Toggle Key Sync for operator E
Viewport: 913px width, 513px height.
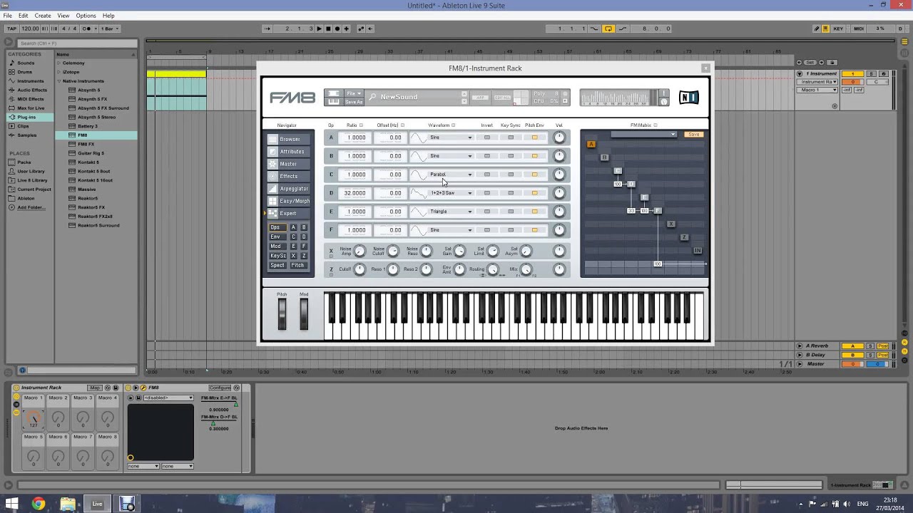pyautogui.click(x=511, y=212)
